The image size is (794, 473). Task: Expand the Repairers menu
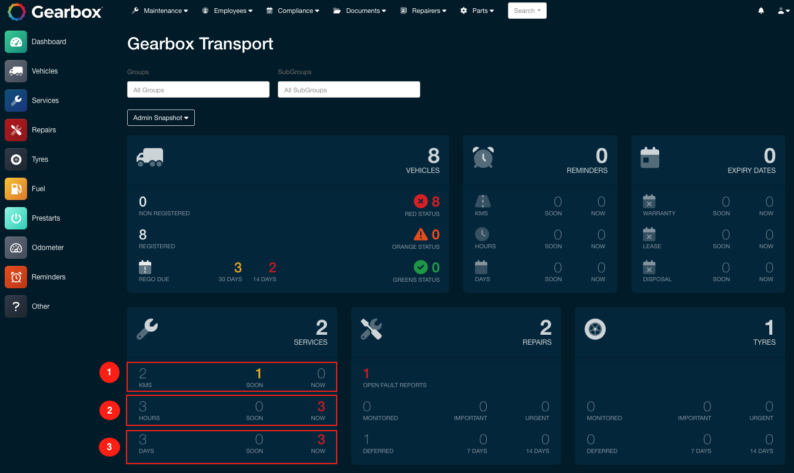point(423,11)
